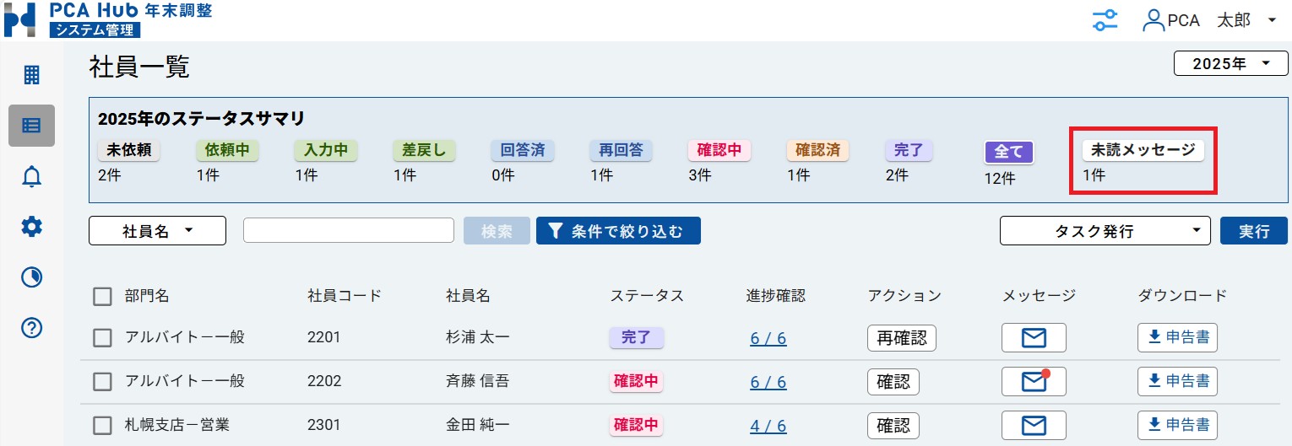
Task: Open the filter sliders icon in header
Action: pos(1105,20)
